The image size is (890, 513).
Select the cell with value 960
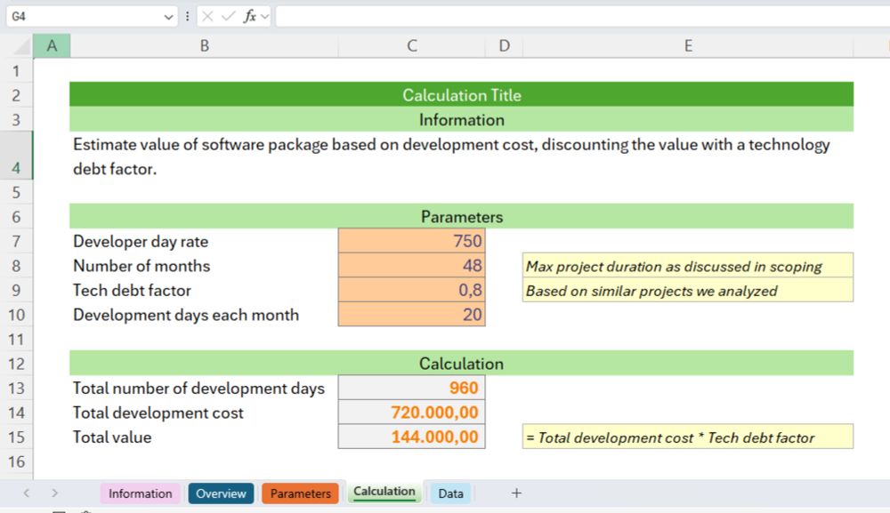(x=411, y=388)
